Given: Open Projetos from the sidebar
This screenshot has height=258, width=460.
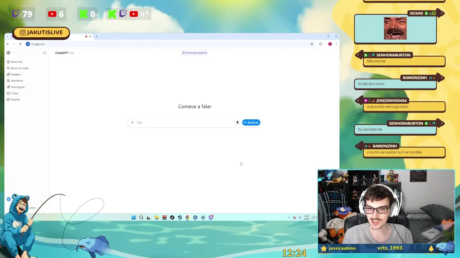Looking at the screenshot, I should coord(13,99).
